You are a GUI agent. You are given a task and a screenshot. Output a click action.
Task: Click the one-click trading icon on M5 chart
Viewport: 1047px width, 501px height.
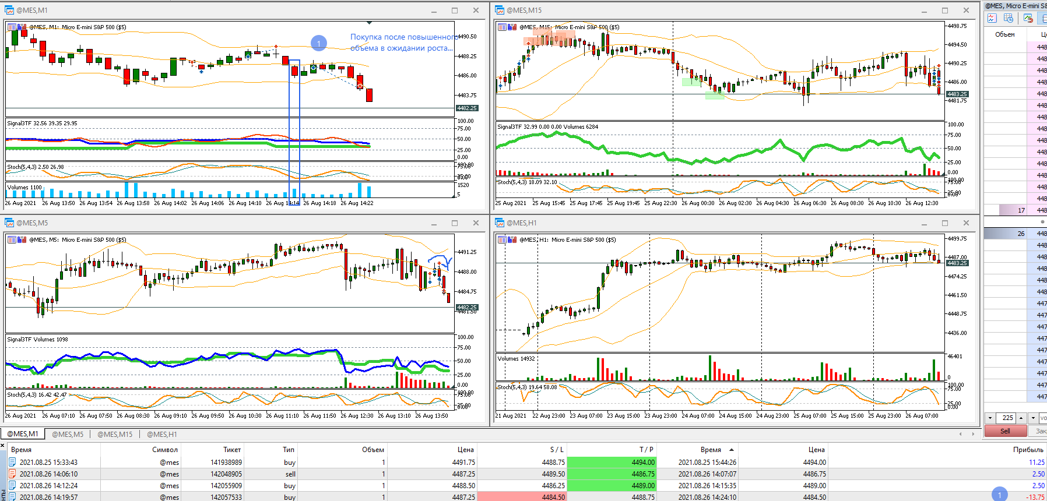tap(22, 239)
